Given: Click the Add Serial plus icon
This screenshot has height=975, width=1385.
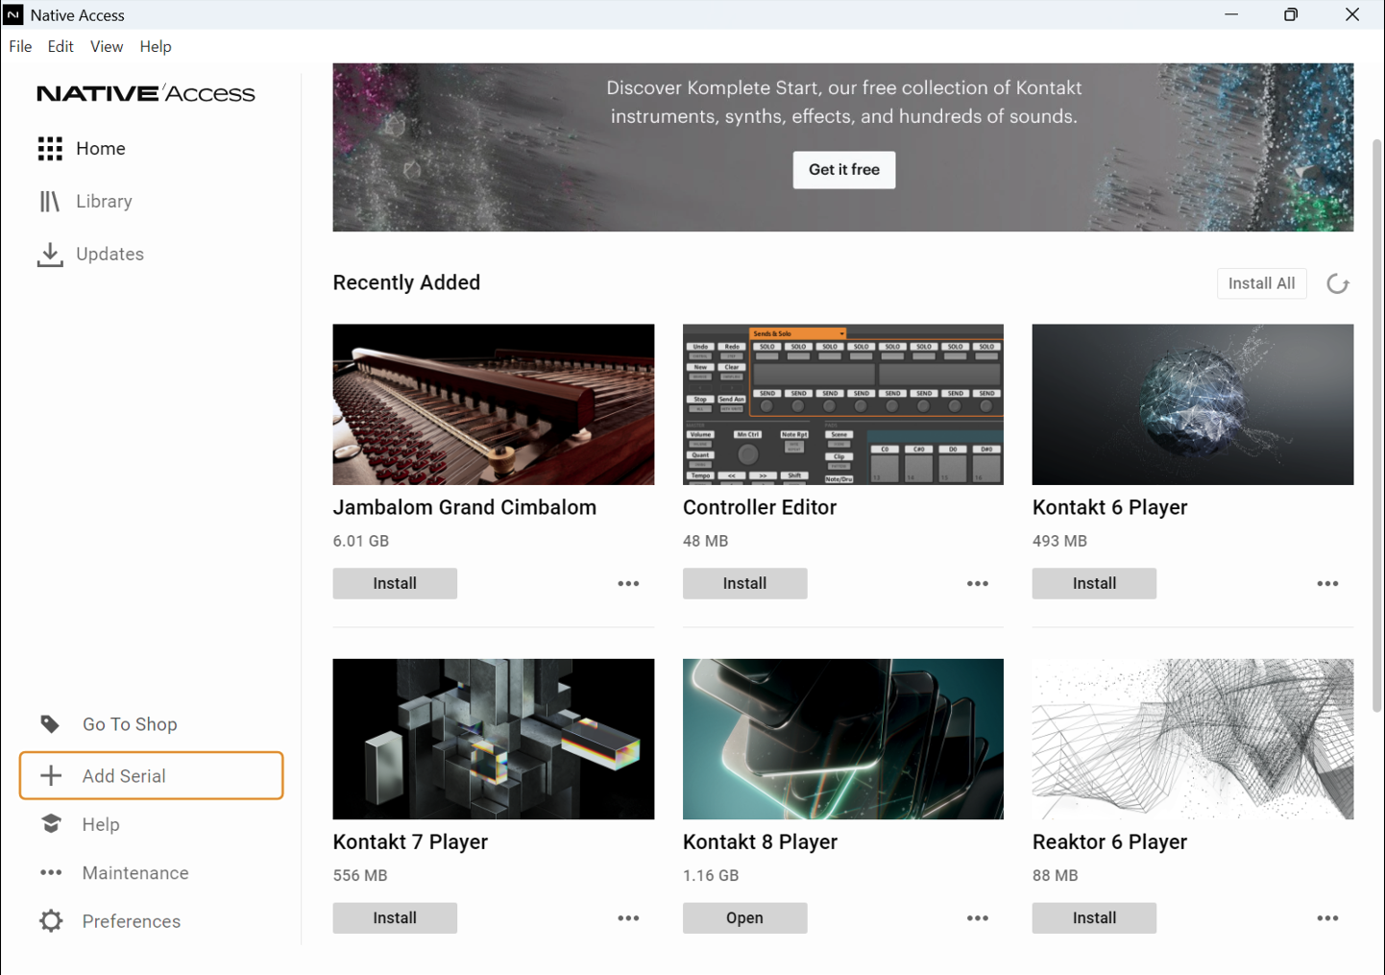Looking at the screenshot, I should tap(51, 775).
